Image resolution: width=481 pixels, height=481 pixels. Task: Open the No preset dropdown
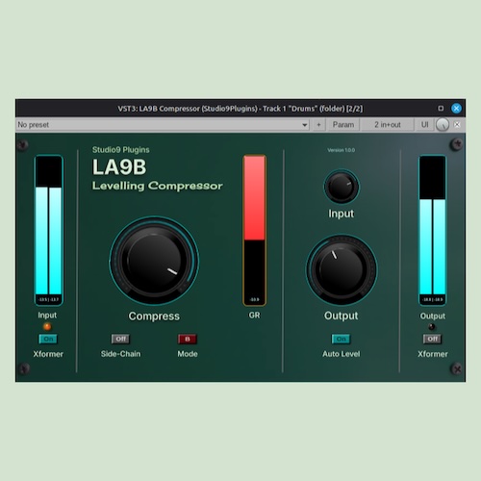coord(163,125)
